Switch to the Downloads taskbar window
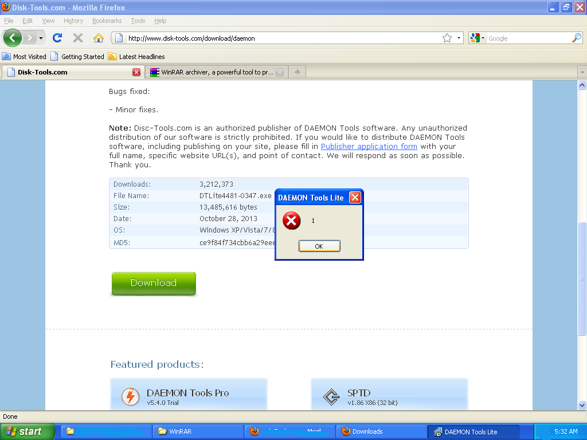This screenshot has height=440, width=587. tap(381, 431)
